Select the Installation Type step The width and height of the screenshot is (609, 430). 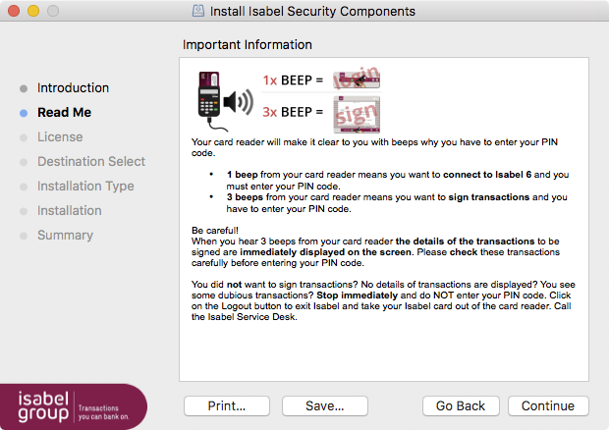[x=85, y=187]
